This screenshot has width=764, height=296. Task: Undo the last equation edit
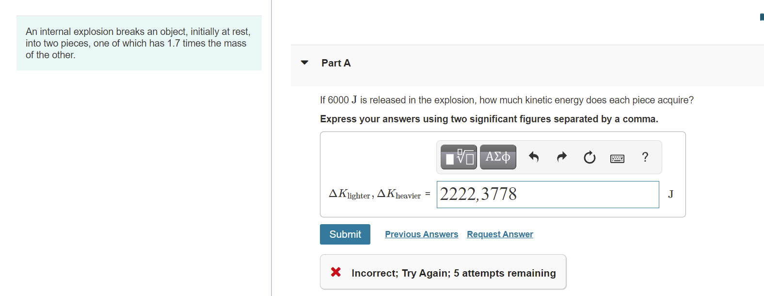(x=534, y=157)
